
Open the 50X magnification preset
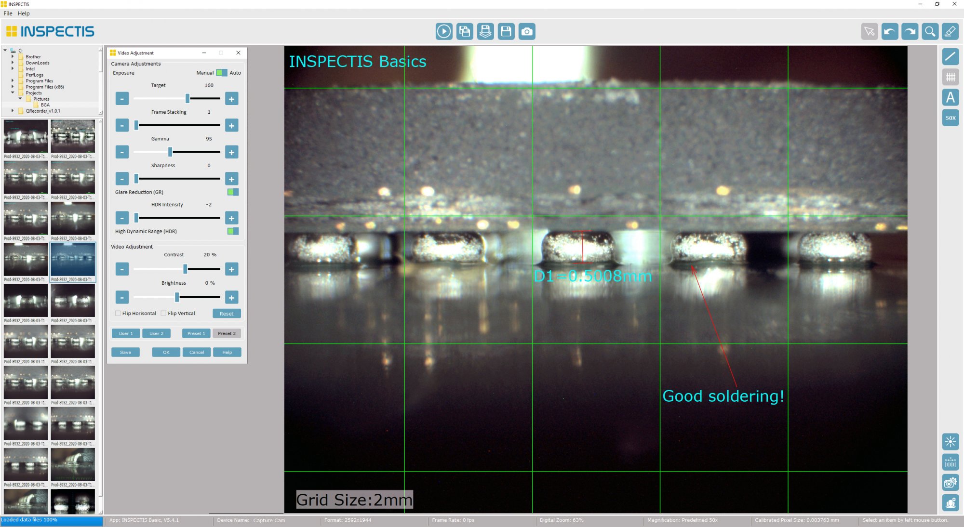point(950,118)
